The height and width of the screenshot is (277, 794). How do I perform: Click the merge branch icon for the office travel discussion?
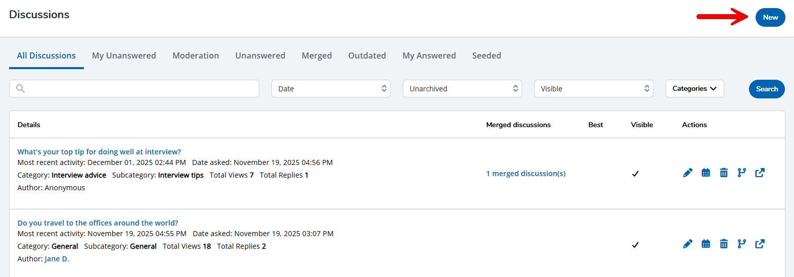[x=741, y=244]
